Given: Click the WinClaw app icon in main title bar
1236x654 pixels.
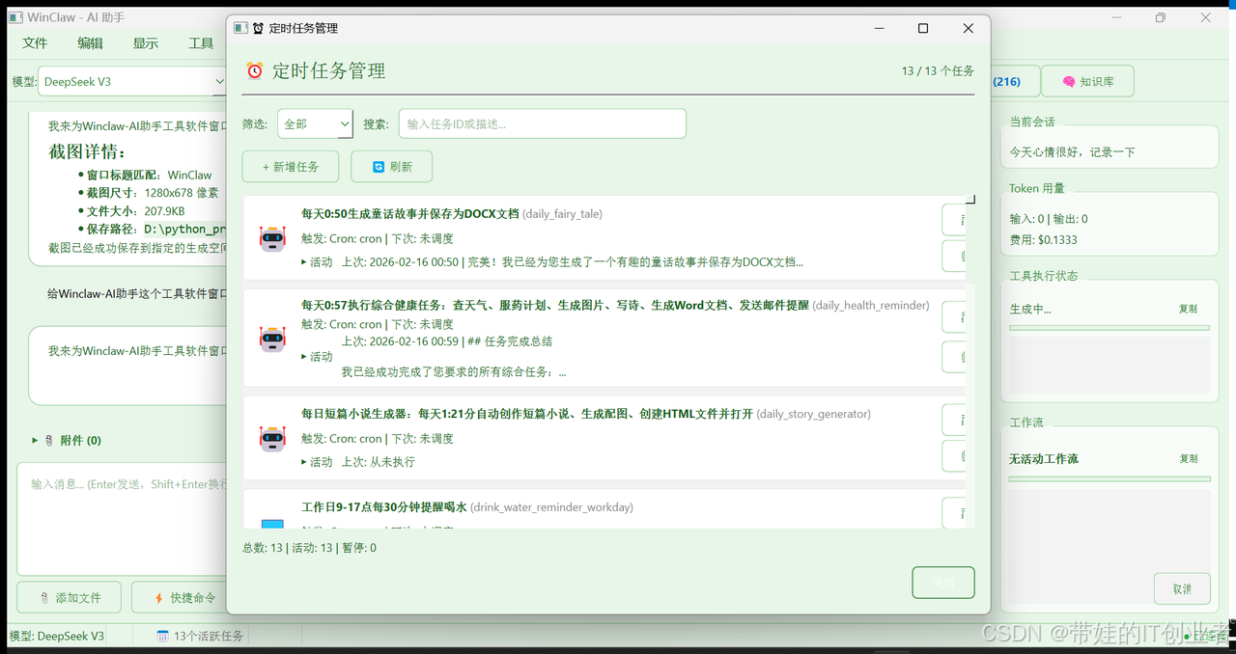Looking at the screenshot, I should coord(15,17).
